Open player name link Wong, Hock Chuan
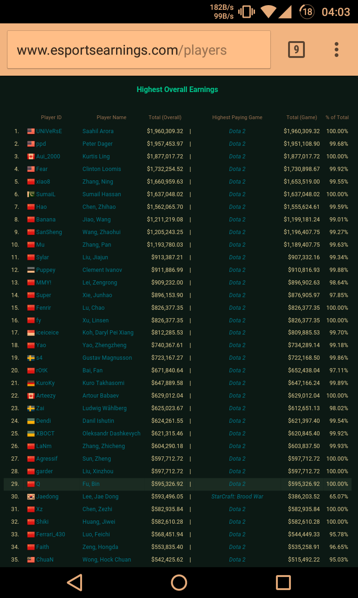Viewport: 358px width, 598px height. (x=107, y=560)
